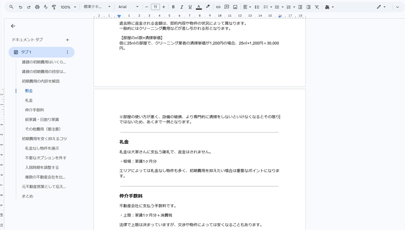Go to 入居時期を調整する heading
Screen dimensions: 405x230
(x=42, y=168)
